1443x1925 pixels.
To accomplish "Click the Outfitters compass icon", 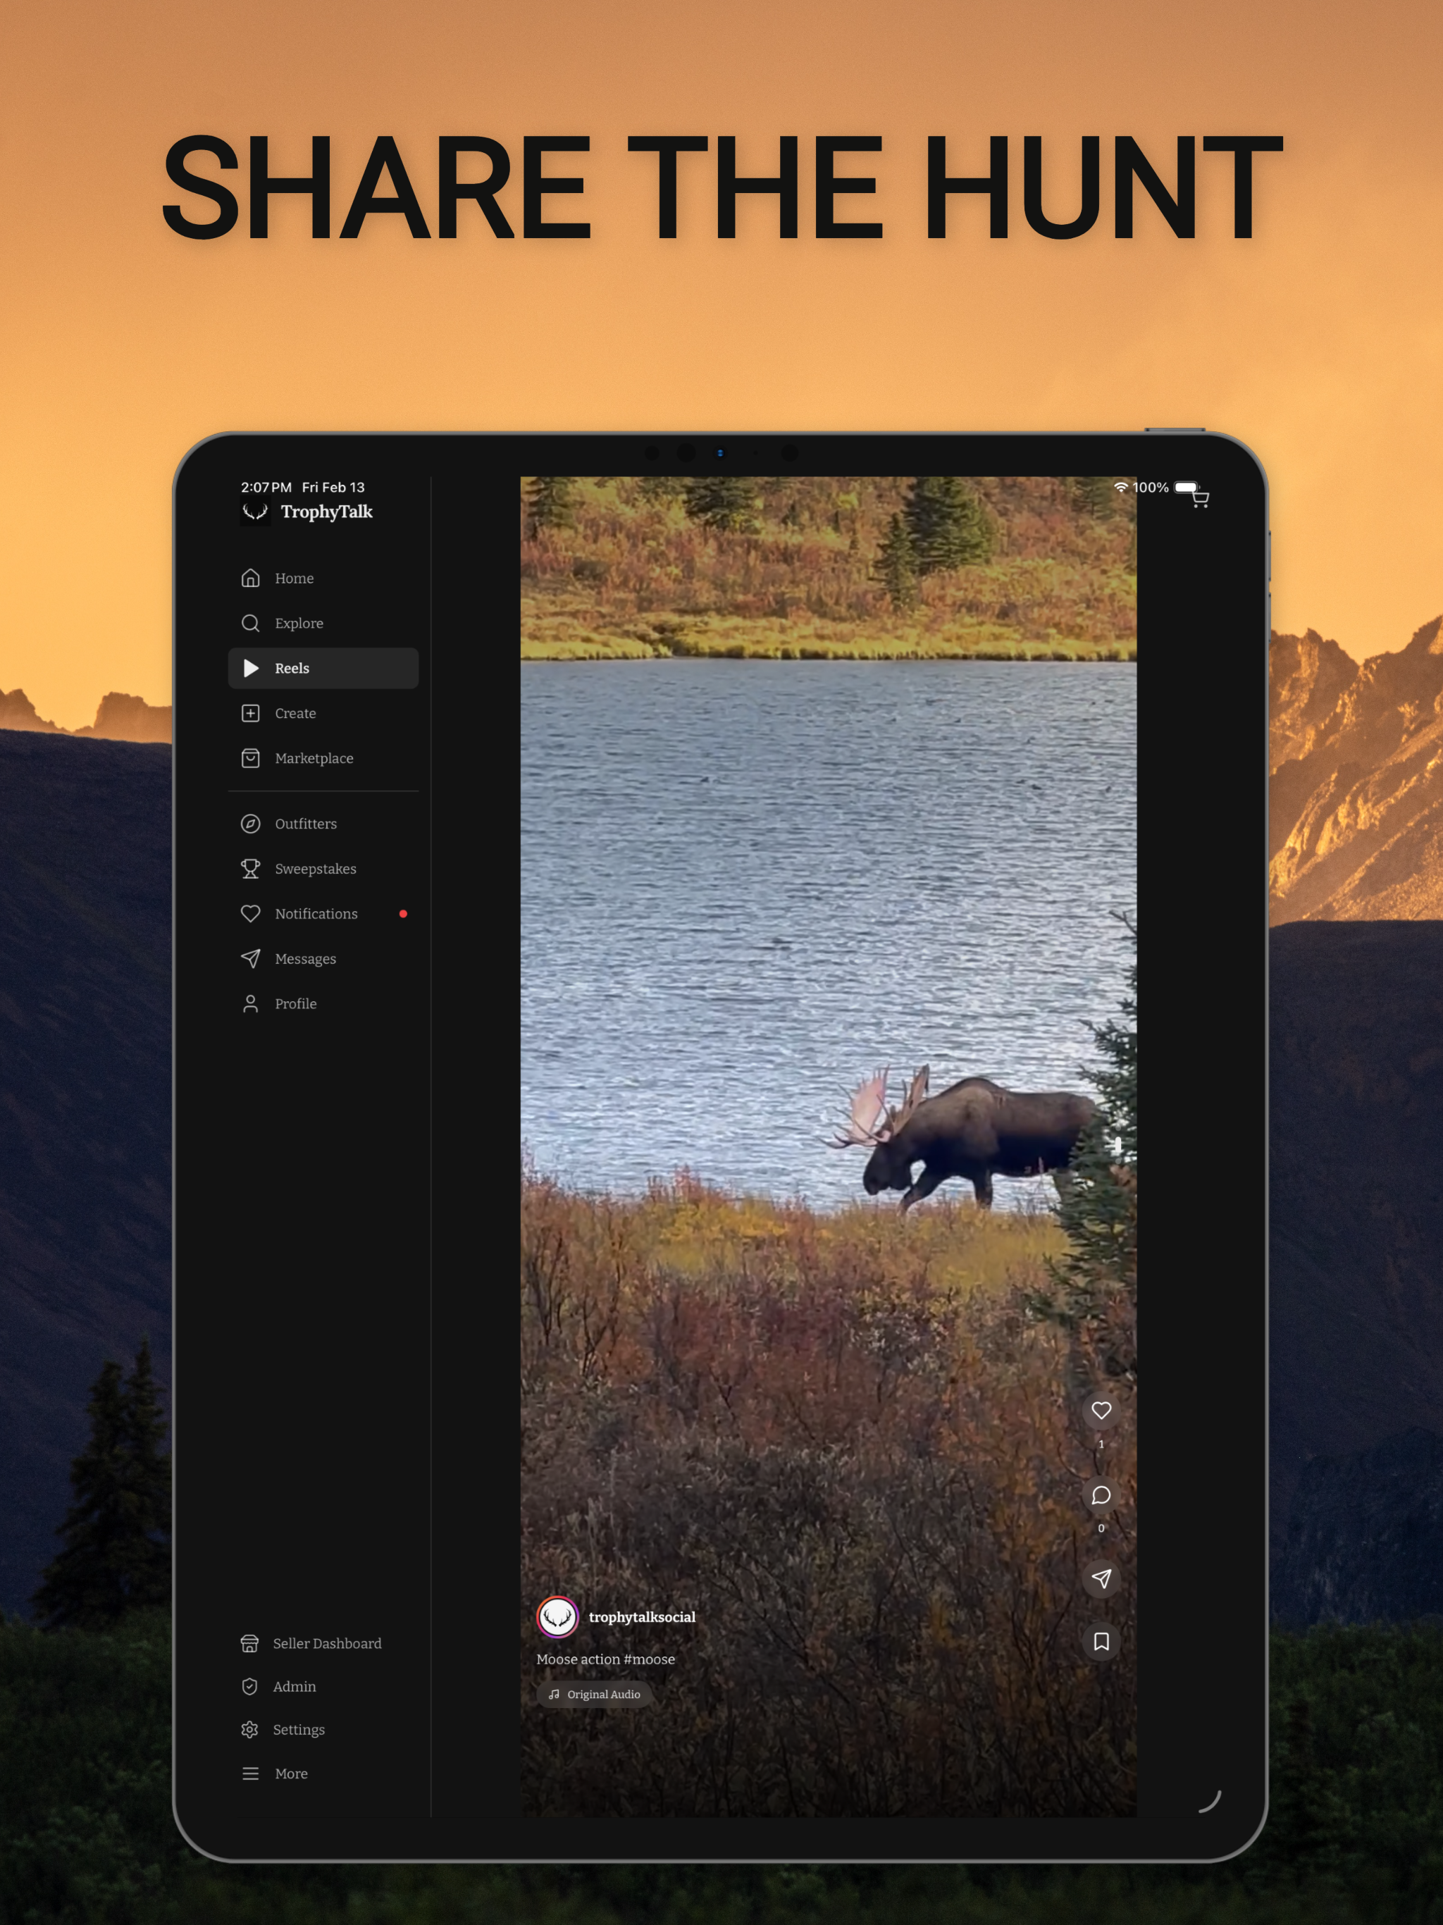I will pos(251,823).
